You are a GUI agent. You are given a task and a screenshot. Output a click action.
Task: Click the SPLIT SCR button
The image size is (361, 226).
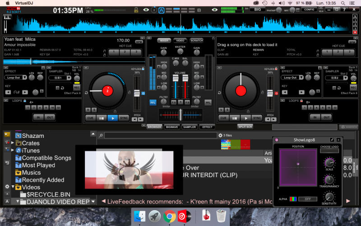pyautogui.click(x=245, y=127)
